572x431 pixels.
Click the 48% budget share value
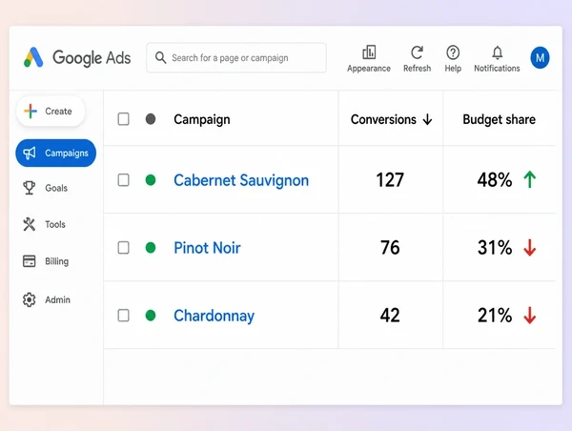tap(495, 180)
